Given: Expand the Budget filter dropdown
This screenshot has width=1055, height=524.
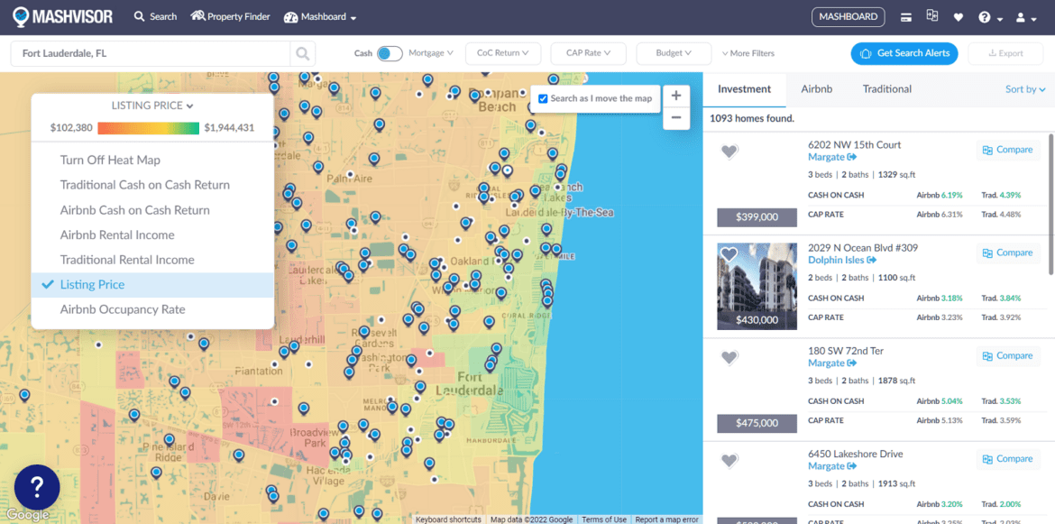Looking at the screenshot, I should 673,53.
